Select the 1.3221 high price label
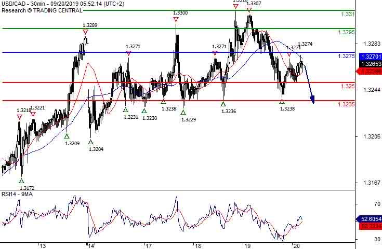Screen dimensions: 382x249 (38, 108)
